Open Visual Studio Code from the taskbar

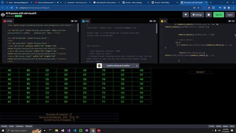(x=74, y=130)
